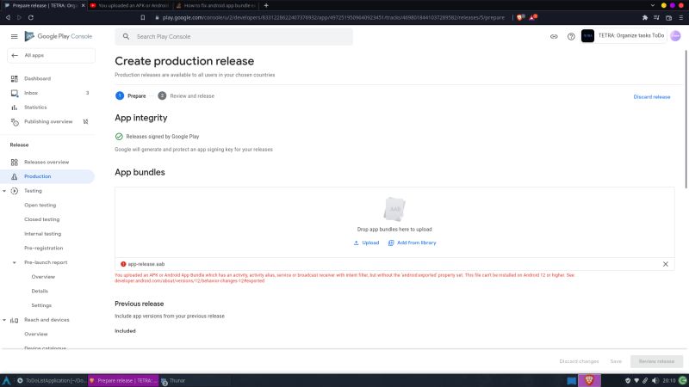This screenshot has width=689, height=387.
Task: Go back in browser history
Action: (8, 17)
